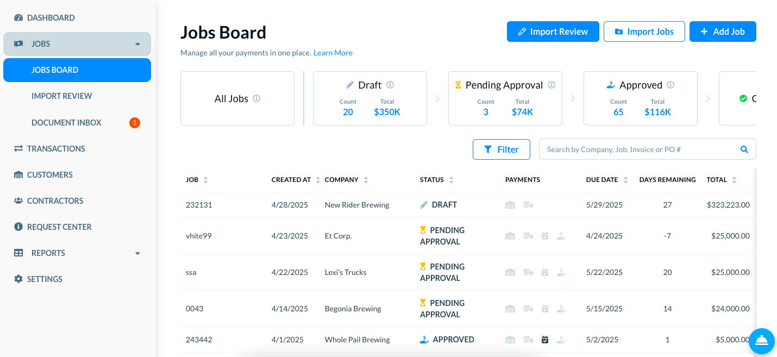
Task: Sort table by Status column
Action: (451, 180)
